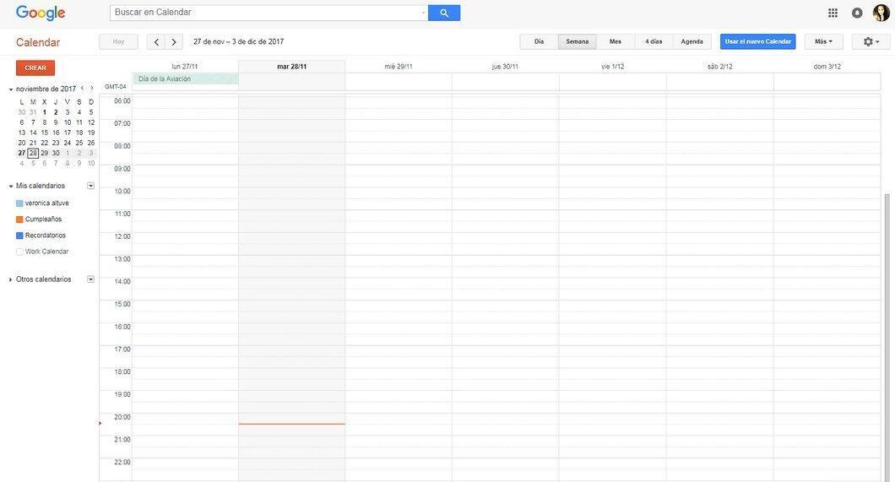The image size is (895, 482).
Task: Click Usar el nuevo Calendar button
Action: [757, 41]
